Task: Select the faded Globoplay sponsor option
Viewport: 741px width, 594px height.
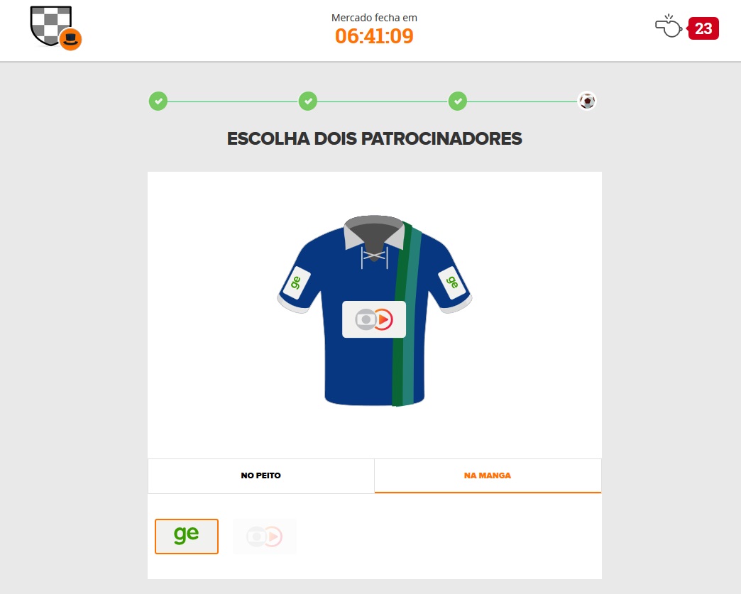Action: tap(265, 537)
